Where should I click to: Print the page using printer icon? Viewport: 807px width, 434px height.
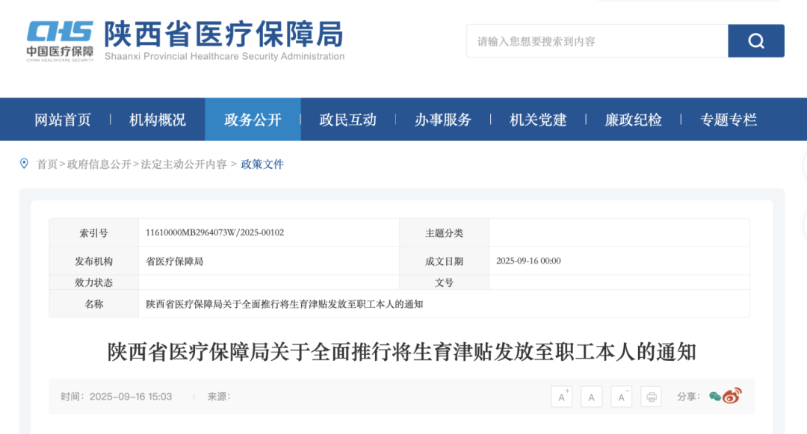pos(651,397)
